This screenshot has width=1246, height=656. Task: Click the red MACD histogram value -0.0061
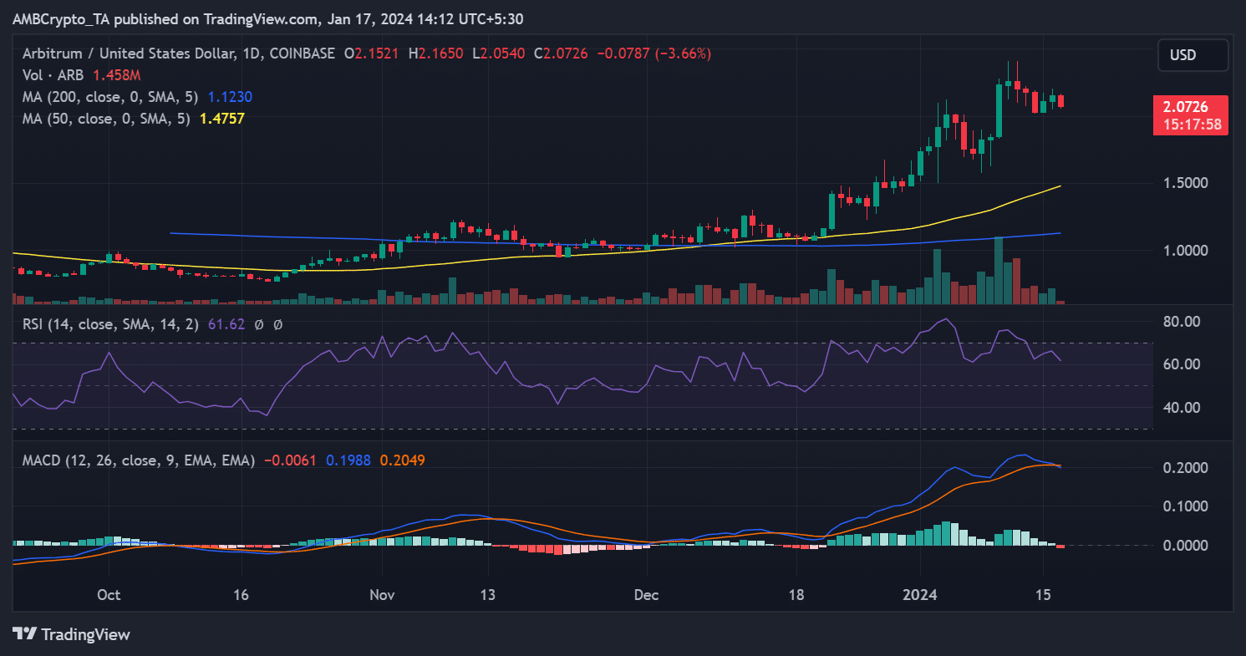point(290,460)
